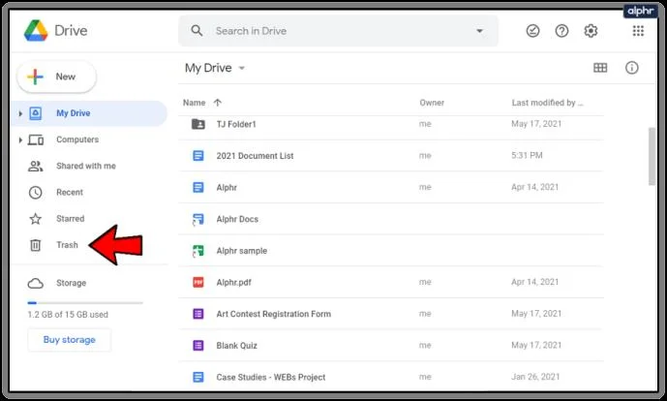Switch to grid layout view icon
Screen dimensions: 667x401
coord(600,68)
